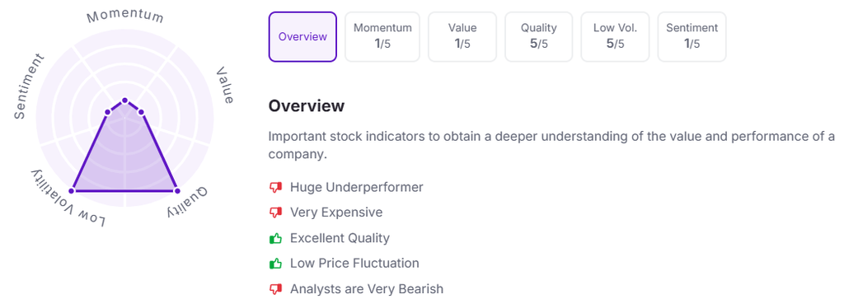Select the Low Vol. 5/5 tab
Viewport: 844px width, 299px height.
coord(615,37)
